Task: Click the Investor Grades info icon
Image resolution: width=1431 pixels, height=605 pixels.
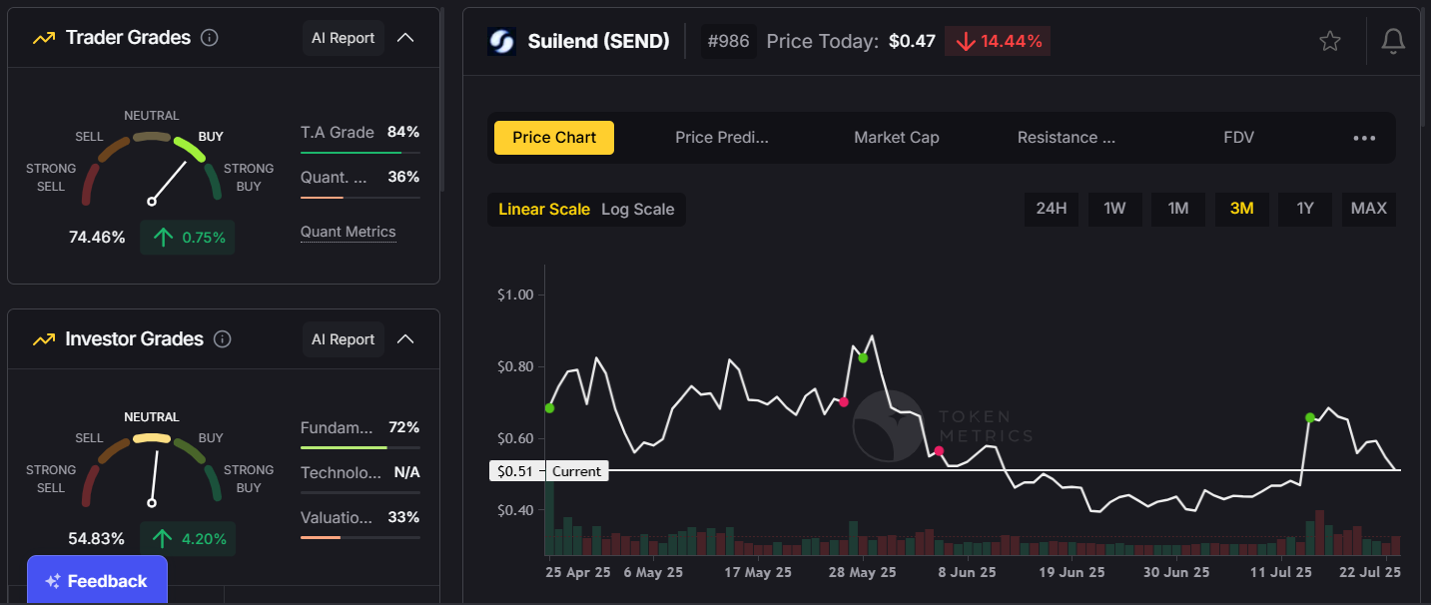Action: 223,339
